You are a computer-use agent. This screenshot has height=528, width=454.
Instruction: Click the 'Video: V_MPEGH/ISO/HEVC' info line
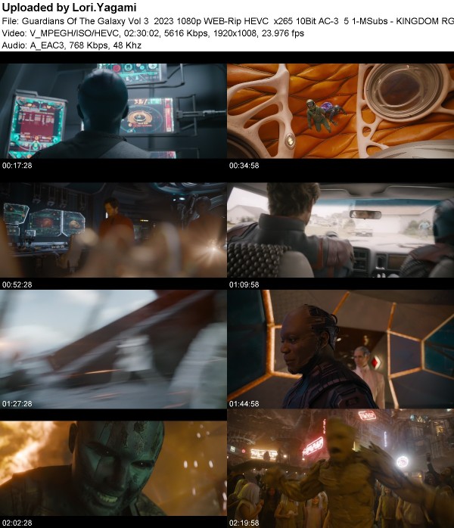(153, 33)
